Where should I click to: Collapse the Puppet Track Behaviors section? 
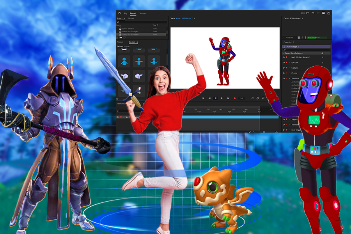coord(284,53)
